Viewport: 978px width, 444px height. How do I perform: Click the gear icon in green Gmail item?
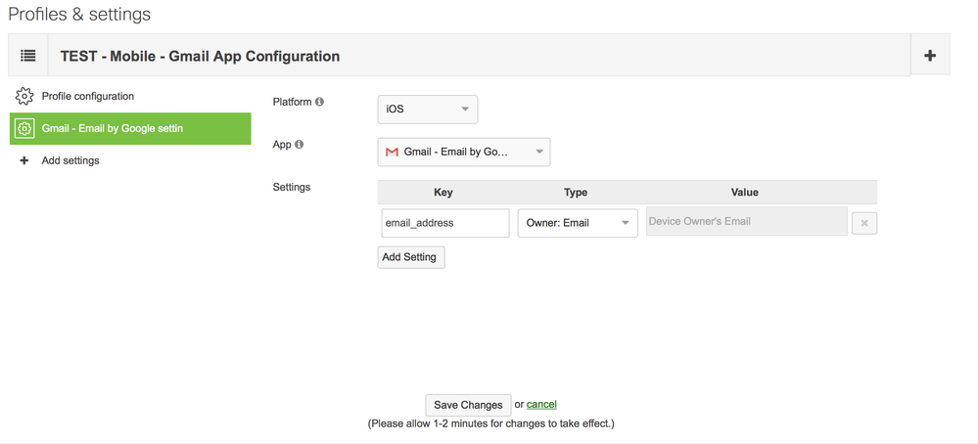pos(24,128)
